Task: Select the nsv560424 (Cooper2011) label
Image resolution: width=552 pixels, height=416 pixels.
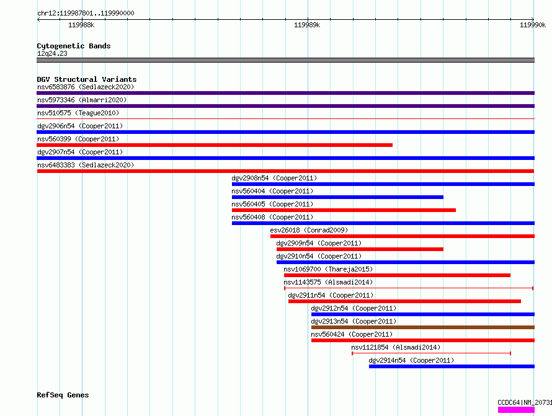Action: (x=352, y=334)
